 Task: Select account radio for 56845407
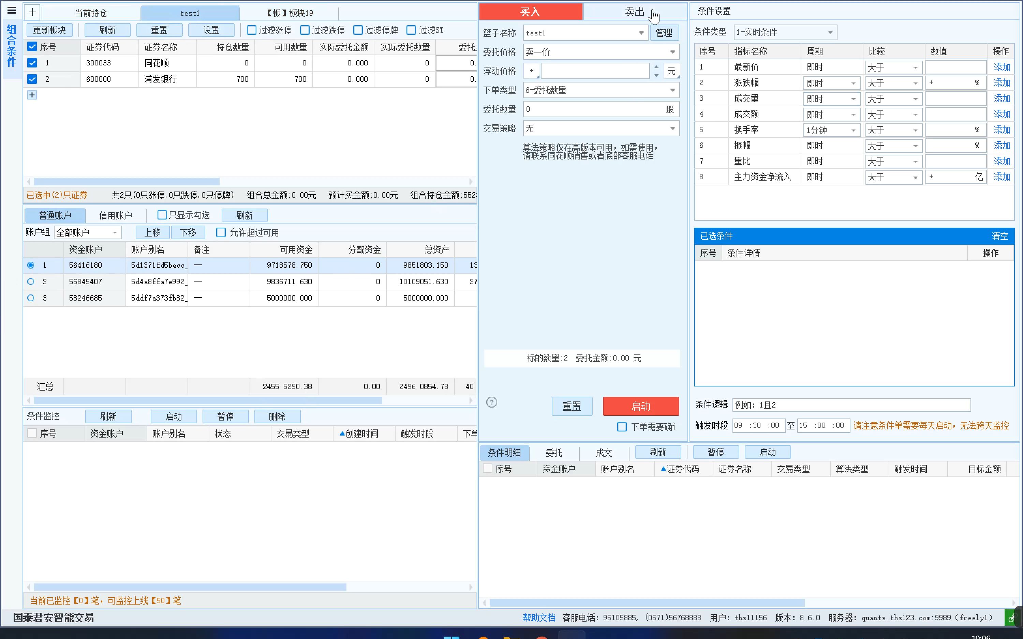30,282
